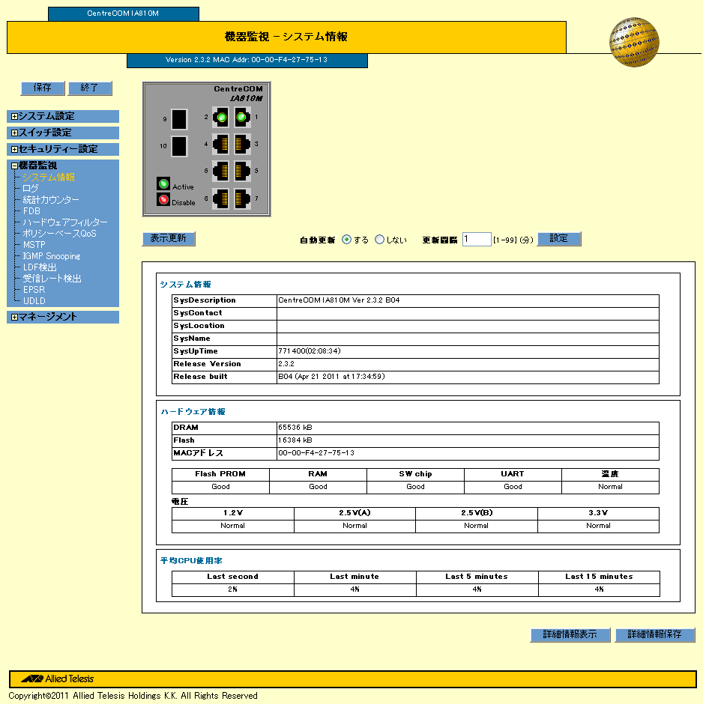Click the golden globe logo

pos(634,42)
